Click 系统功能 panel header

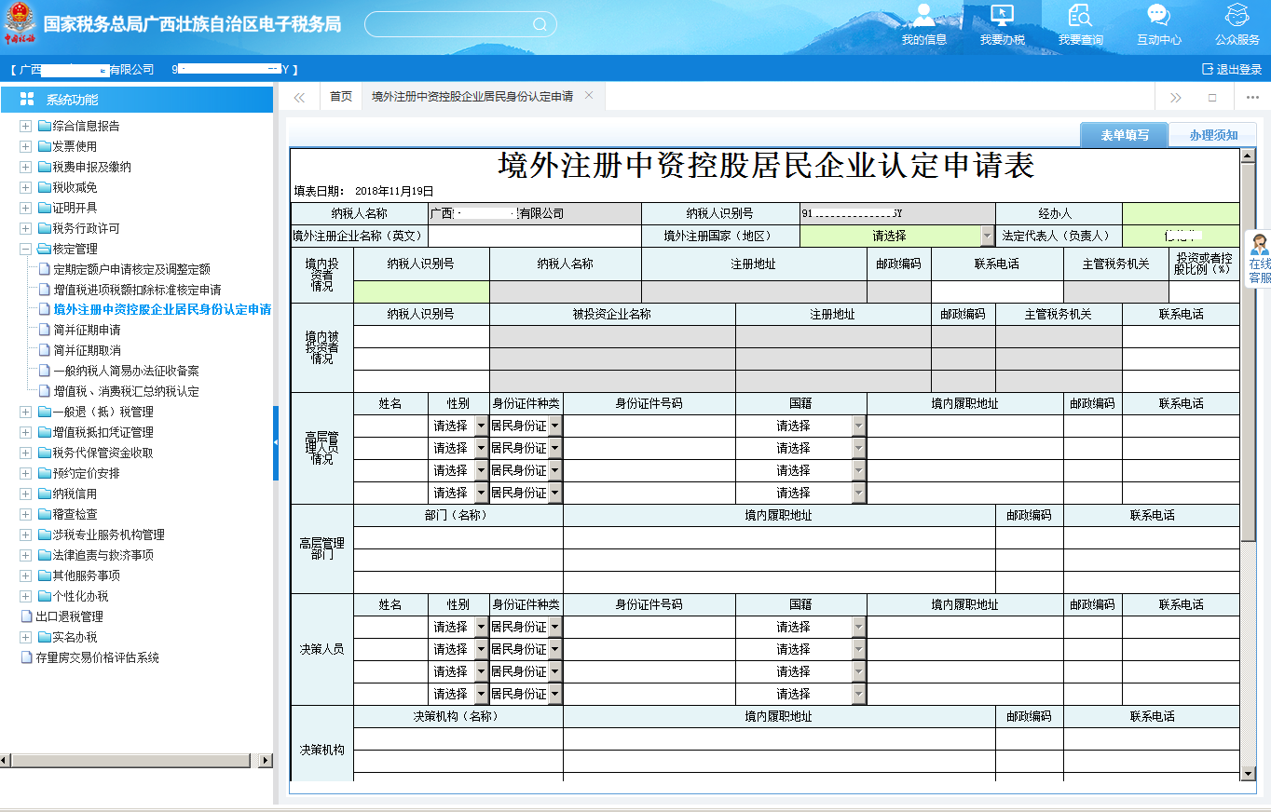[137, 100]
